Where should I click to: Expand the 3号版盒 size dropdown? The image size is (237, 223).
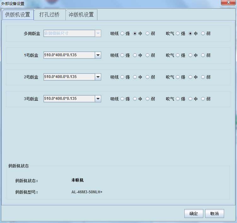(x=98, y=99)
